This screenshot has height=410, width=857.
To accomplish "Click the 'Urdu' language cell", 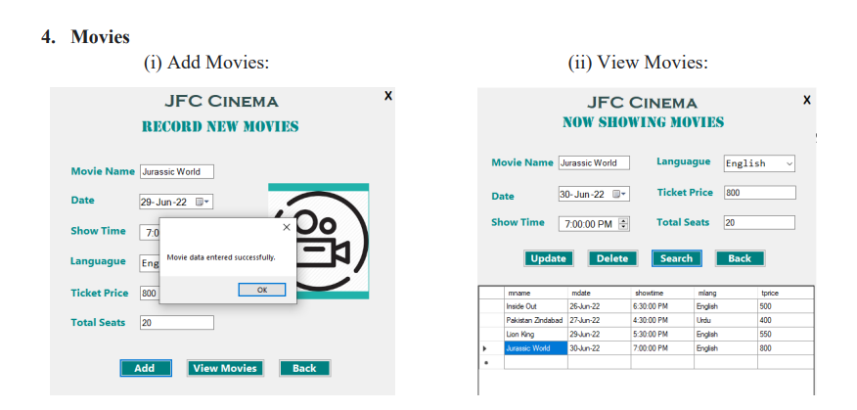I will coord(726,320).
